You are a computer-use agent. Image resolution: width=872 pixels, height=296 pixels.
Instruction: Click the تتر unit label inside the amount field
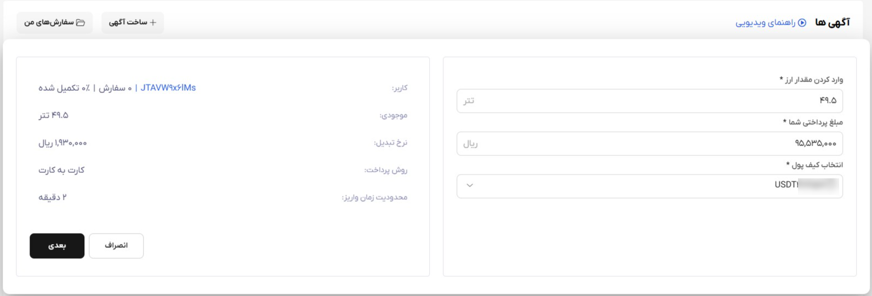pyautogui.click(x=469, y=101)
